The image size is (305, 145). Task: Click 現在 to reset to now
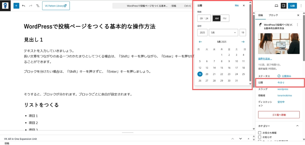pyautogui.click(x=237, y=5)
